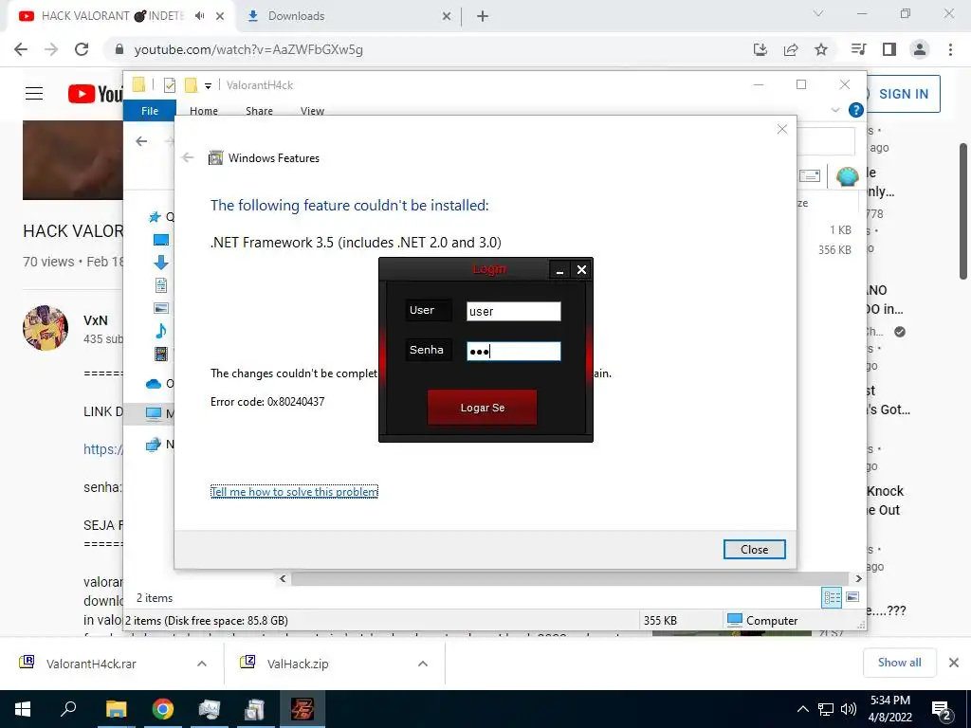This screenshot has width=971, height=728.
Task: Open the Share ribbon tab
Action: (x=259, y=110)
